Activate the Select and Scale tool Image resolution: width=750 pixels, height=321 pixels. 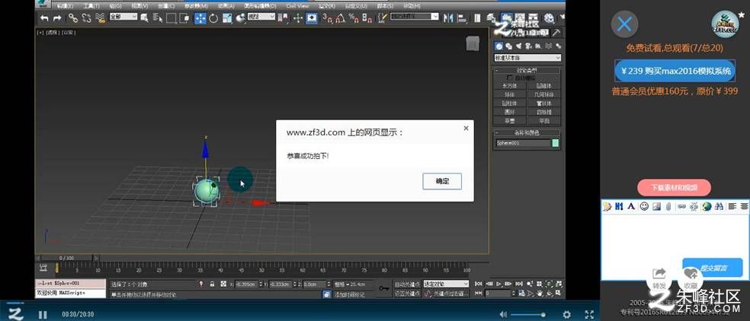[x=227, y=18]
